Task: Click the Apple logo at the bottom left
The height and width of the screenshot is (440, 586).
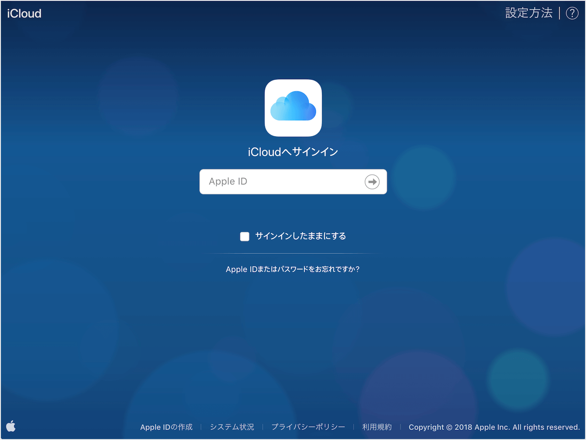Action: click(11, 426)
